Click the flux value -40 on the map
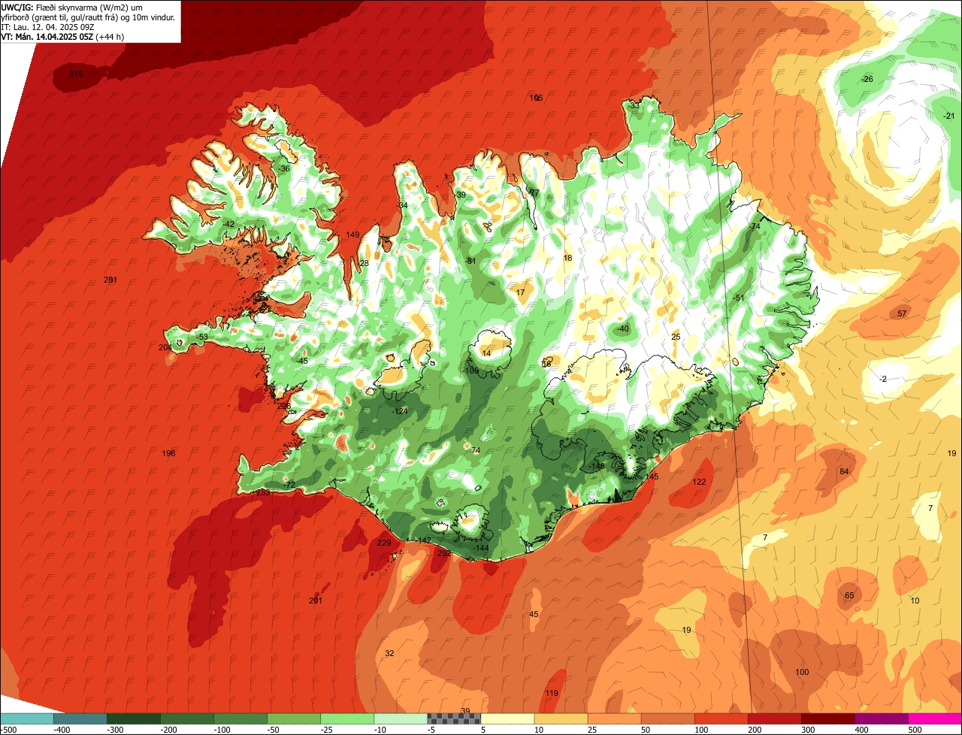Viewport: 962px width, 735px height. click(622, 329)
